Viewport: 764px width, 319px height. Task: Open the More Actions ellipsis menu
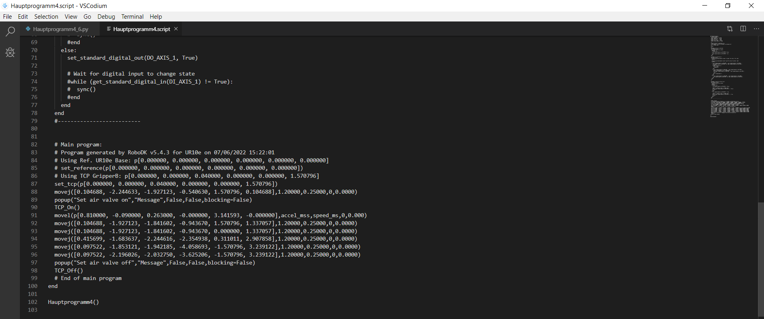pyautogui.click(x=756, y=29)
